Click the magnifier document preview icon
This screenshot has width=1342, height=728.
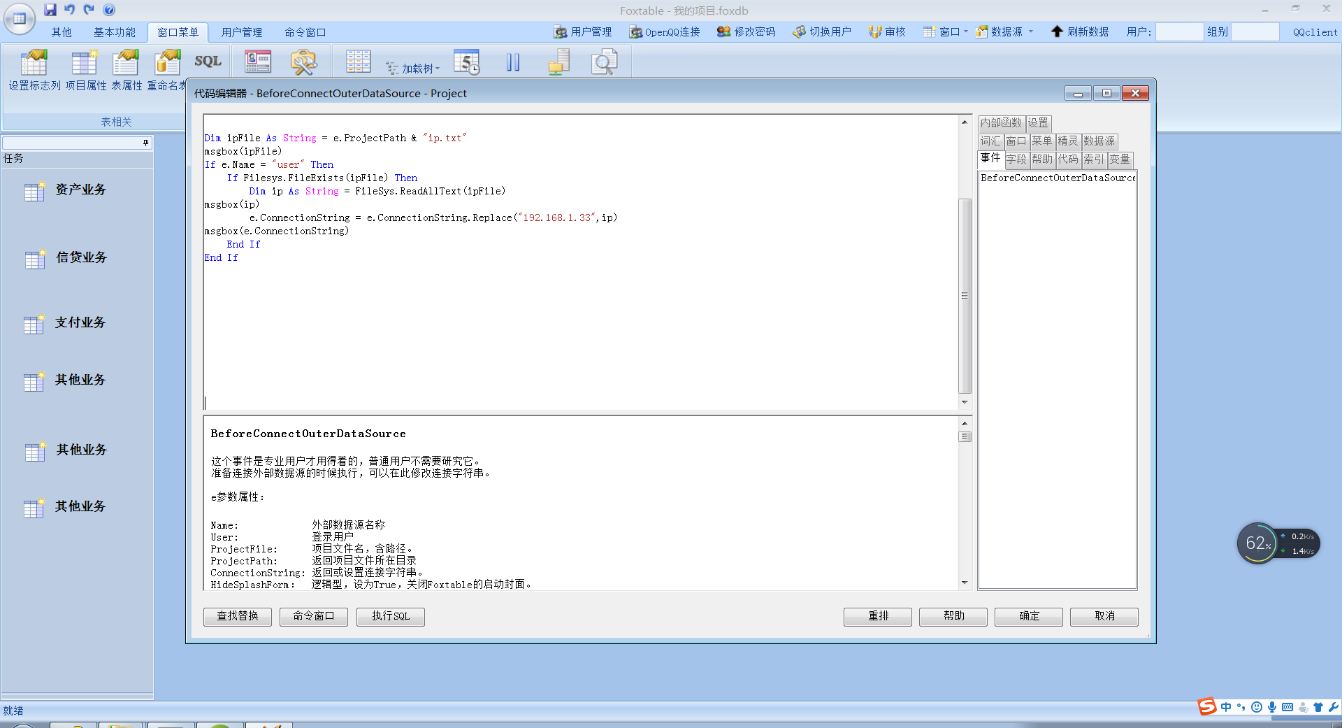604,62
